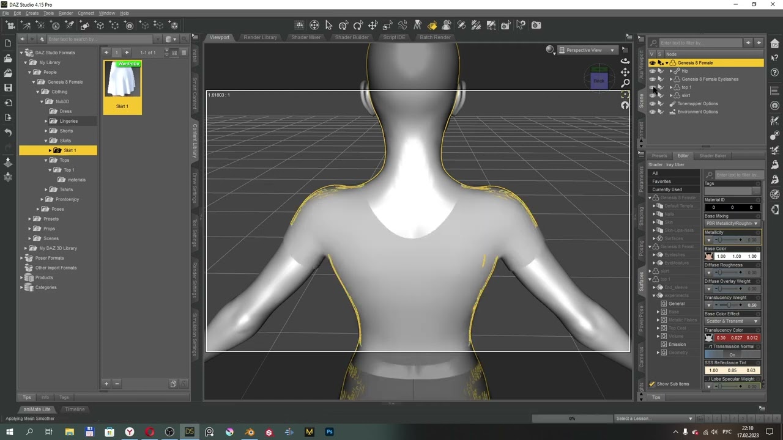The width and height of the screenshot is (783, 440).
Task: Save the scene with the floppy icon
Action: (8, 87)
